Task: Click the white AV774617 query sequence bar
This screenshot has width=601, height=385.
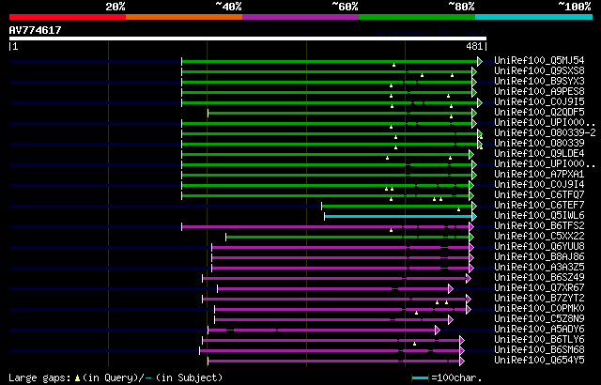Action: pyautogui.click(x=248, y=38)
